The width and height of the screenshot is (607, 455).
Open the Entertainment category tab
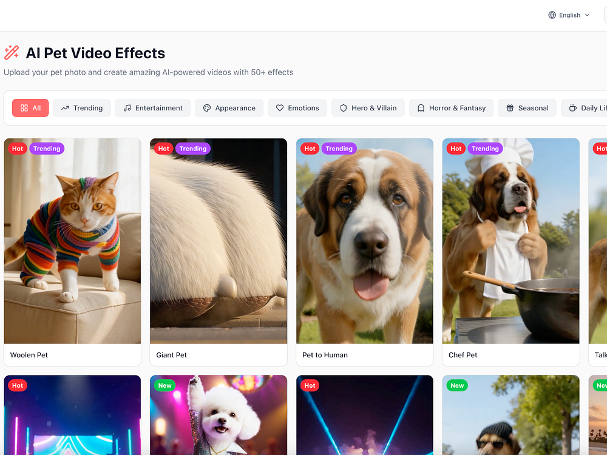click(152, 108)
